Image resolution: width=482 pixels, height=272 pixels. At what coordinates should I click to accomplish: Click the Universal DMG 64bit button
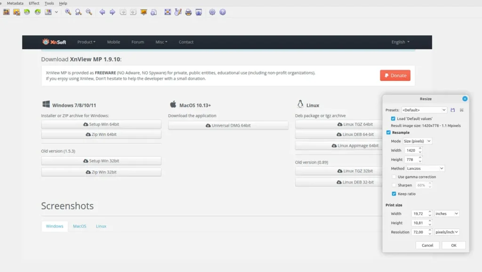click(x=228, y=125)
